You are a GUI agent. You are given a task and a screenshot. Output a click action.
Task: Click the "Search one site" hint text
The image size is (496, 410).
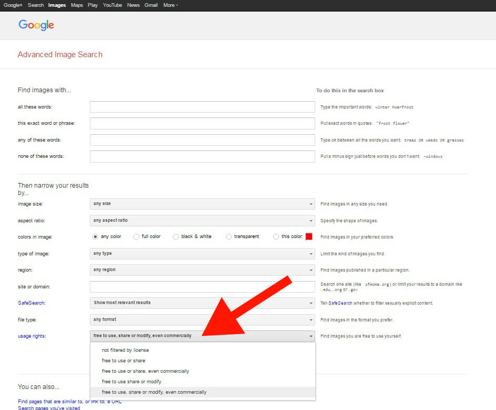[391, 287]
